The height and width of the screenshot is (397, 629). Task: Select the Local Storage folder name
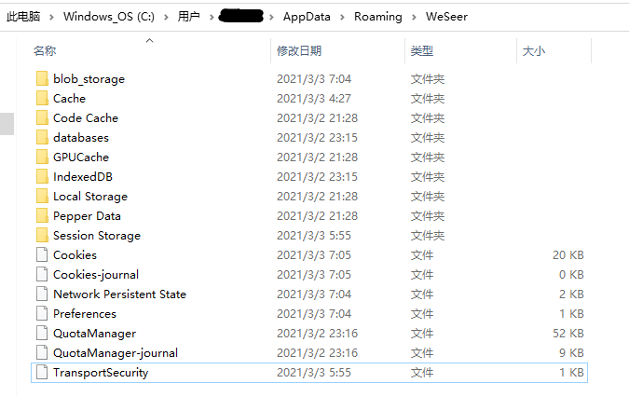(90, 197)
